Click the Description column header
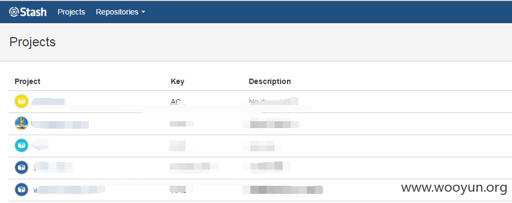 (x=270, y=81)
